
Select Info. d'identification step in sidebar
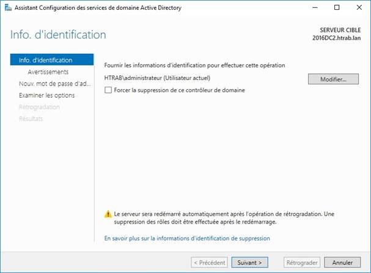pos(52,60)
